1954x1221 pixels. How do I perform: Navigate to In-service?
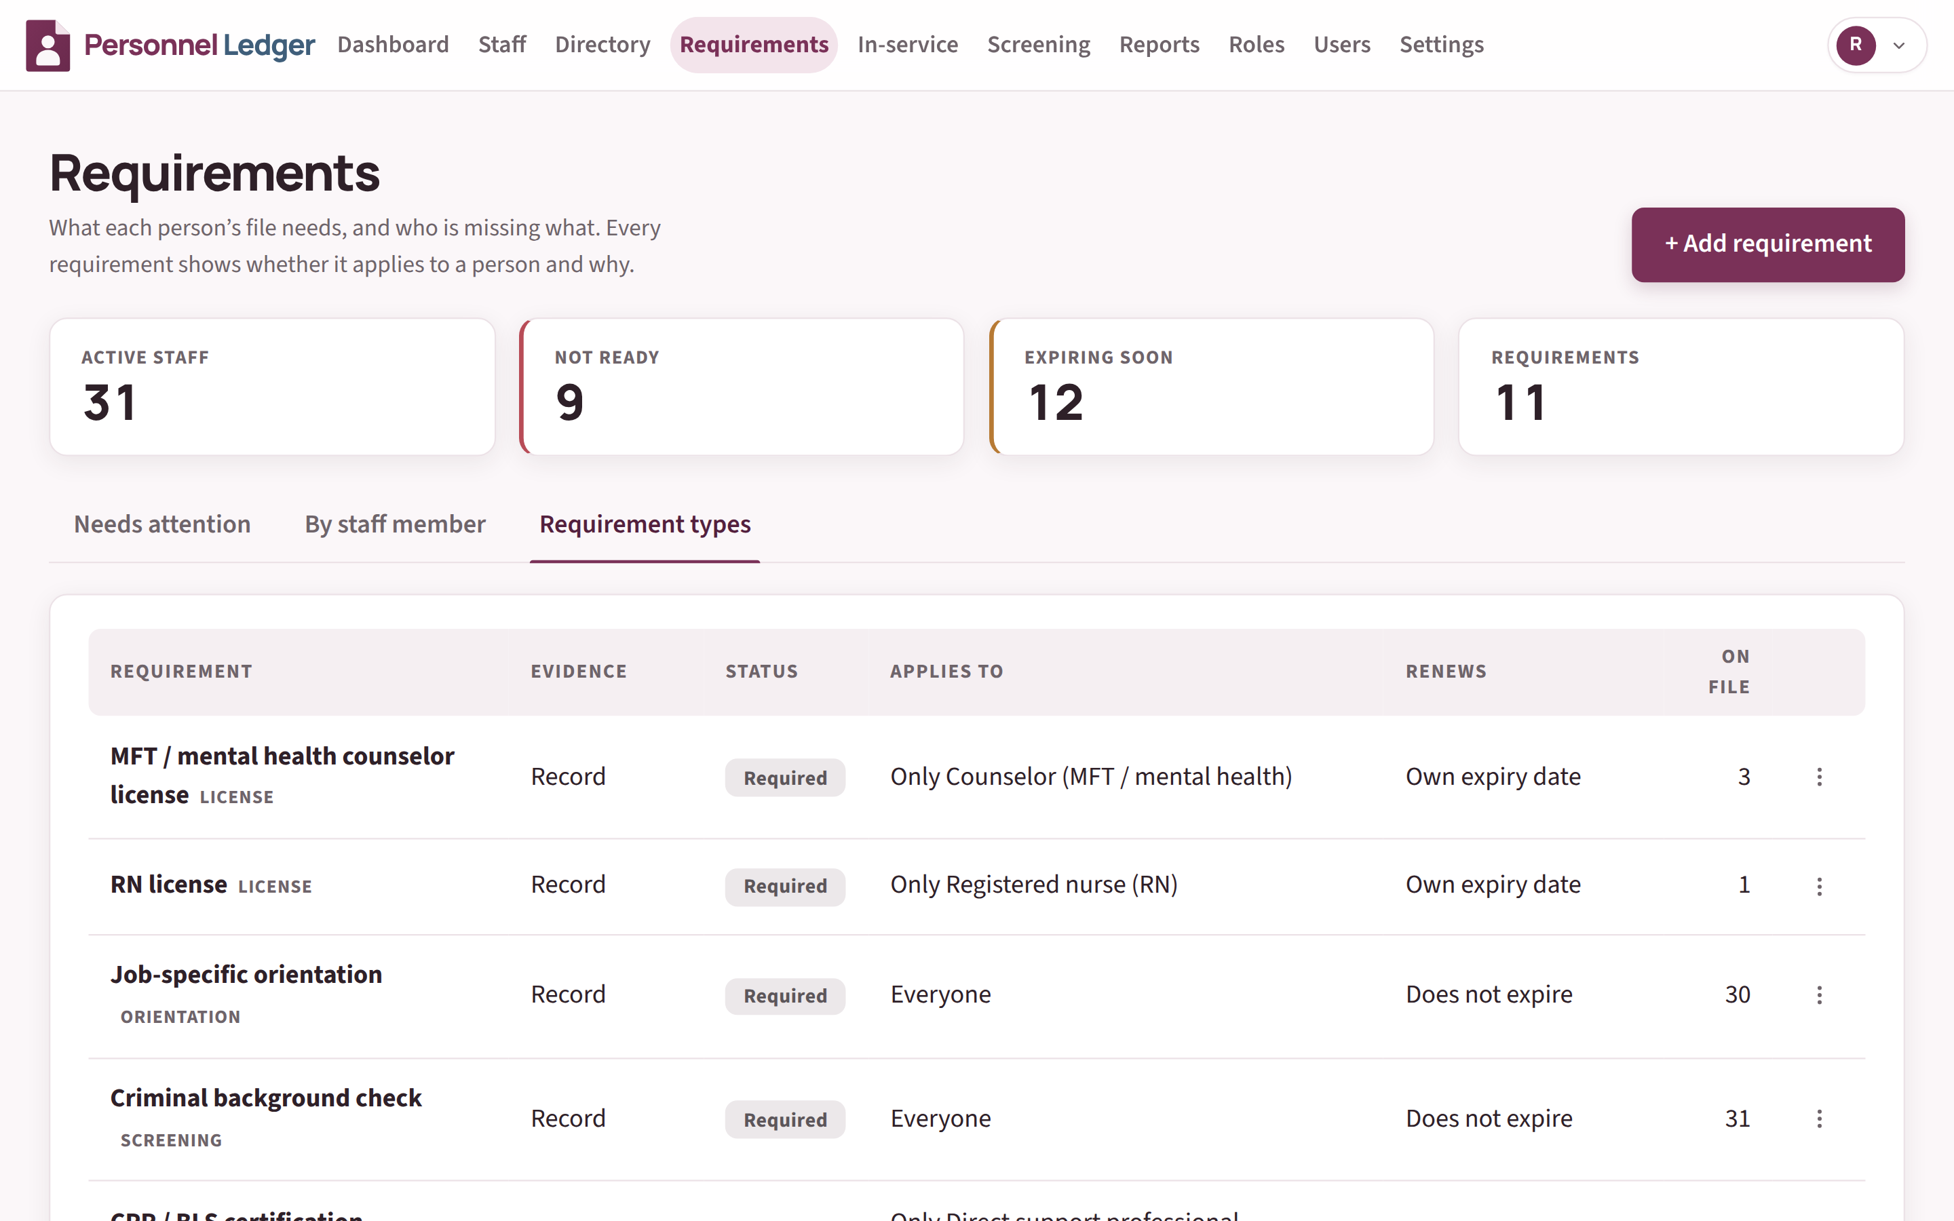[x=908, y=44]
